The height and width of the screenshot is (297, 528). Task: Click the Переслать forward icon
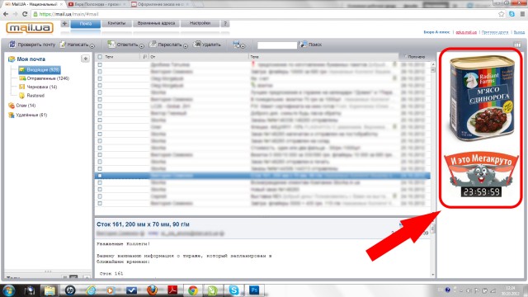[153, 44]
